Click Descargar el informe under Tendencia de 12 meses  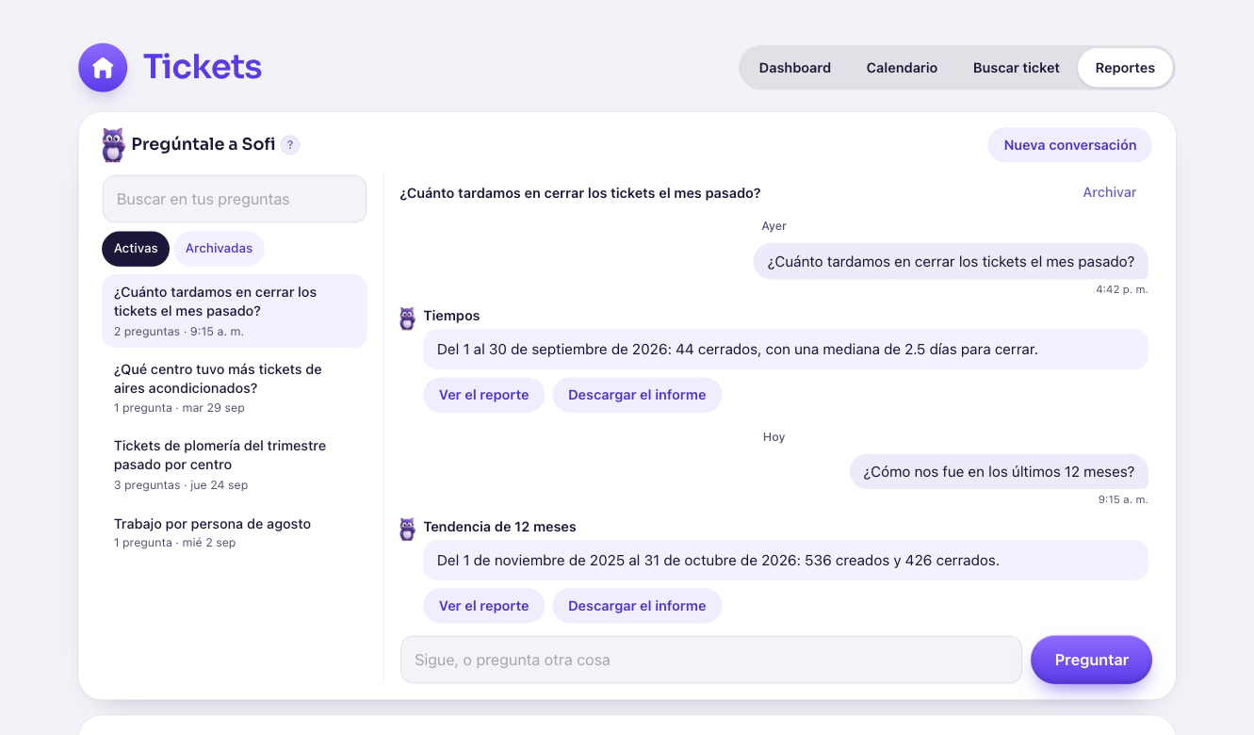637,606
